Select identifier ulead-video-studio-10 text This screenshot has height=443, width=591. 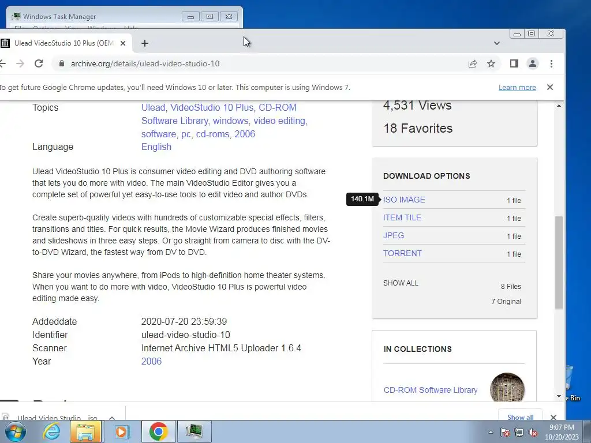point(185,335)
